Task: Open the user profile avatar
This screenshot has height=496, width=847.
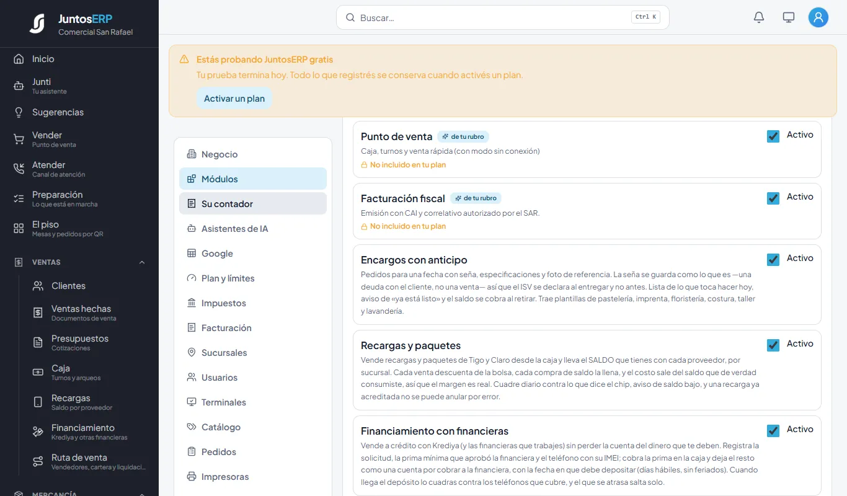Action: pos(818,17)
